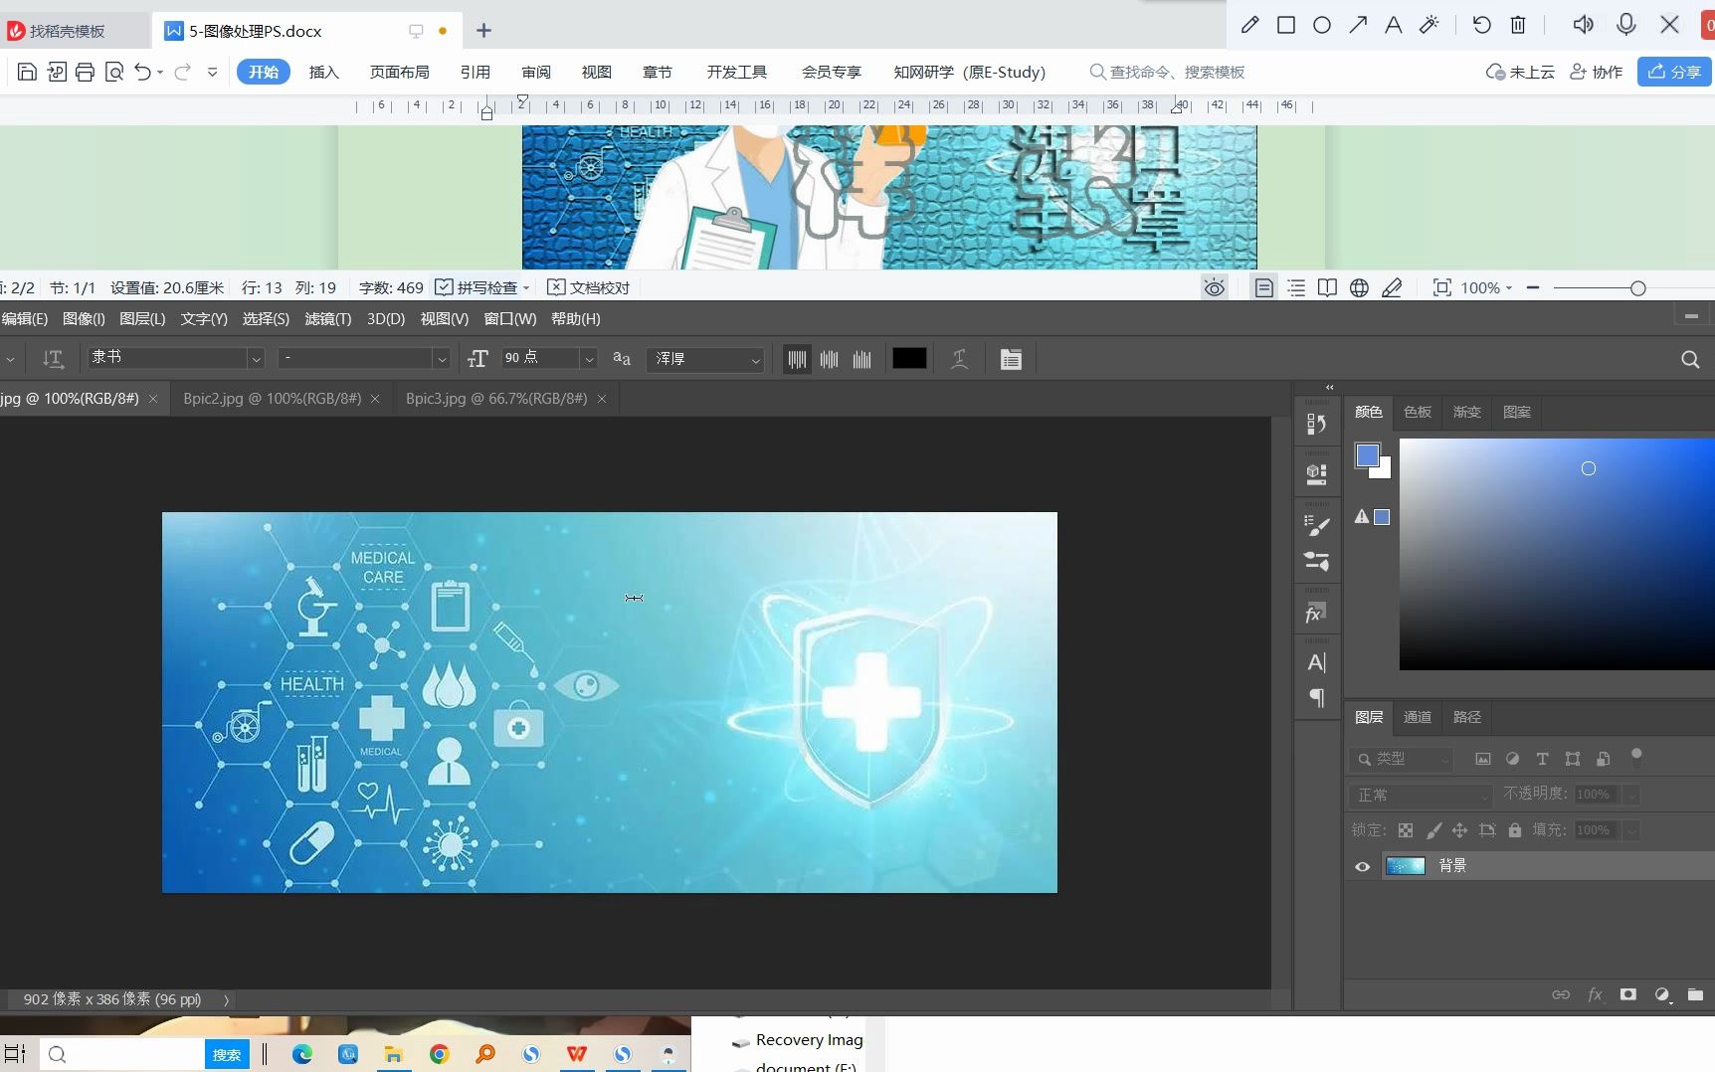
Task: Select the text annotation tool
Action: pos(1394,25)
